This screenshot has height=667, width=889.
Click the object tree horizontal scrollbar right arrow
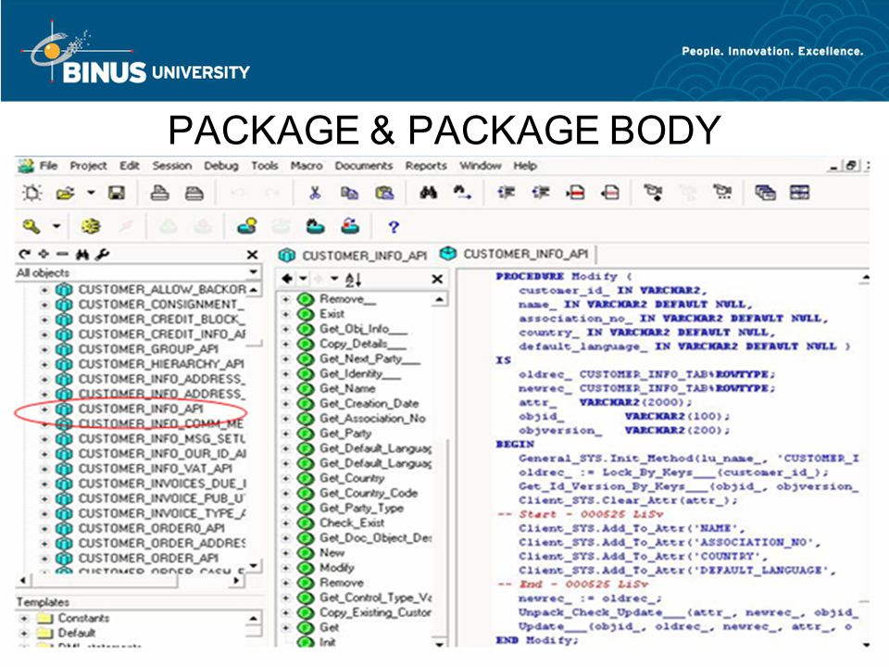237,581
